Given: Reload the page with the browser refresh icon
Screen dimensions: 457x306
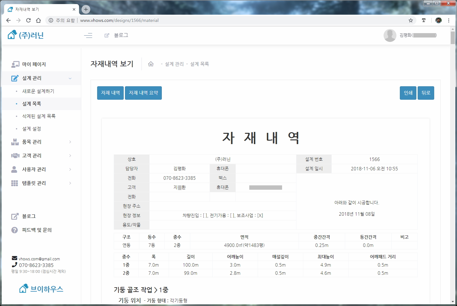Looking at the screenshot, I should coord(28,20).
